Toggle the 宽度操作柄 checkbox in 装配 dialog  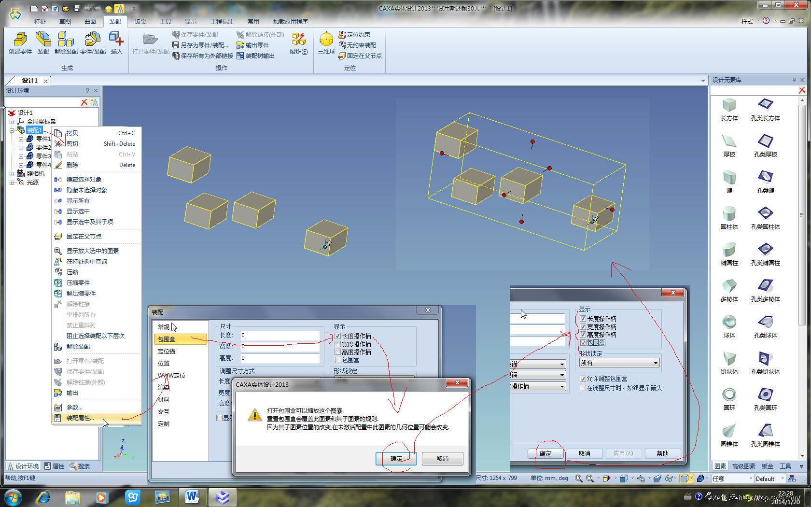click(338, 344)
